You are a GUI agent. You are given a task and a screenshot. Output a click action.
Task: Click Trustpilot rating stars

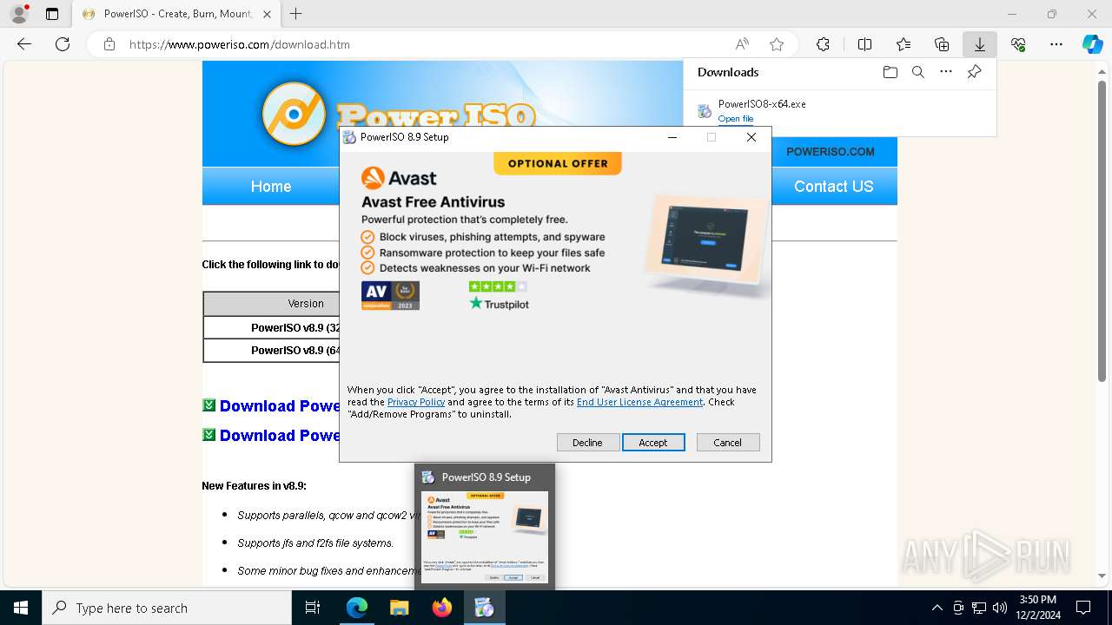click(498, 286)
